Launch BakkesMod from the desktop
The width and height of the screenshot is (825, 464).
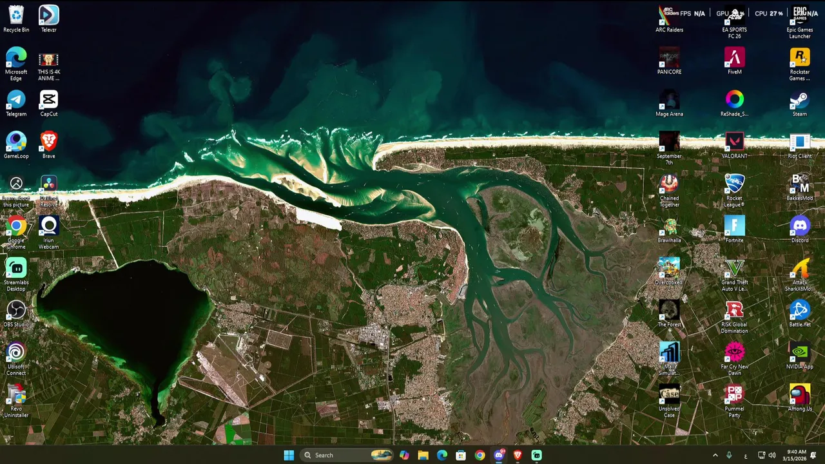click(799, 188)
